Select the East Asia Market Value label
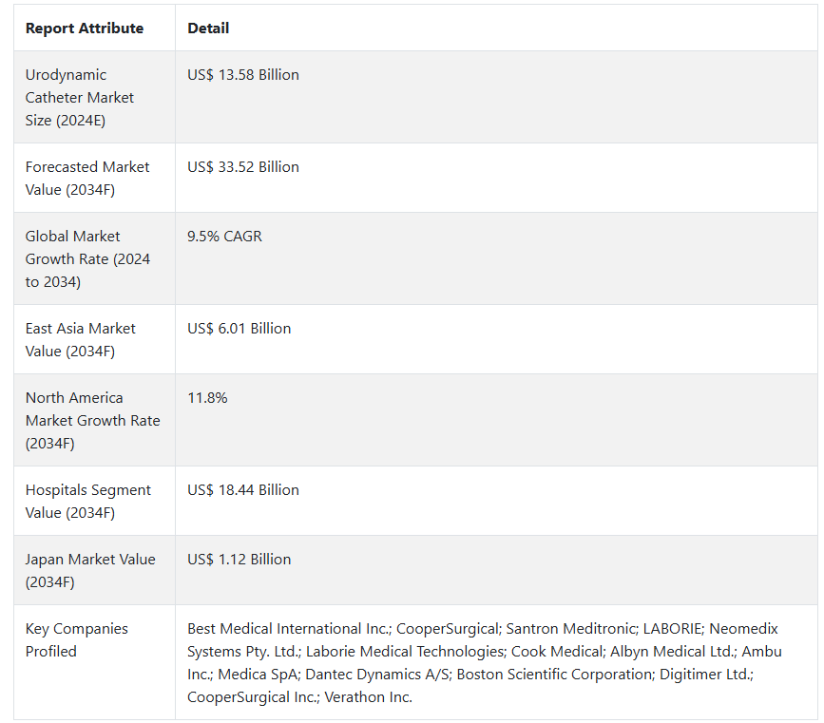This screenshot has height=723, width=824. pos(81,339)
